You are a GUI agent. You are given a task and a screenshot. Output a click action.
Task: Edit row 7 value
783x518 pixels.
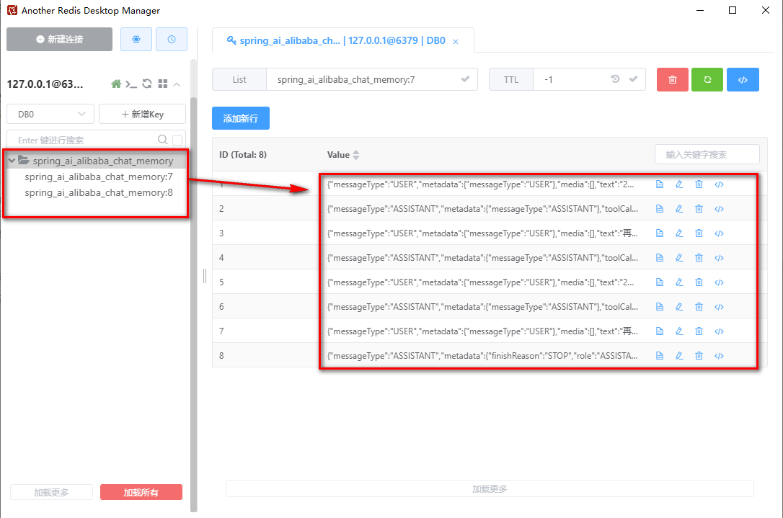[x=679, y=331]
